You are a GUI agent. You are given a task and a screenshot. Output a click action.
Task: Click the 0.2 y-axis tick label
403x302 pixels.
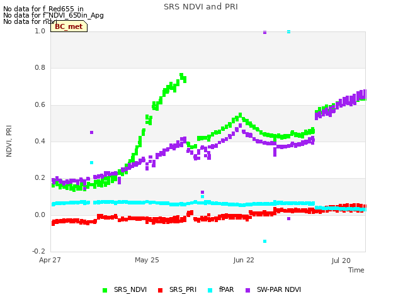[40, 178]
